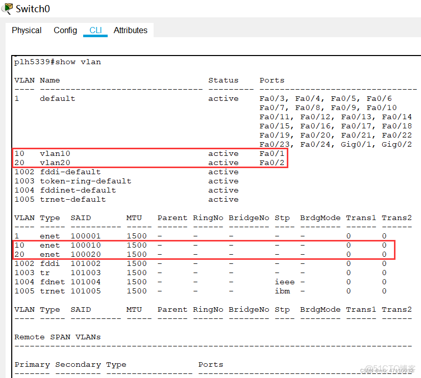Click the 'fddinet-default' VLAN name

coord(78,190)
